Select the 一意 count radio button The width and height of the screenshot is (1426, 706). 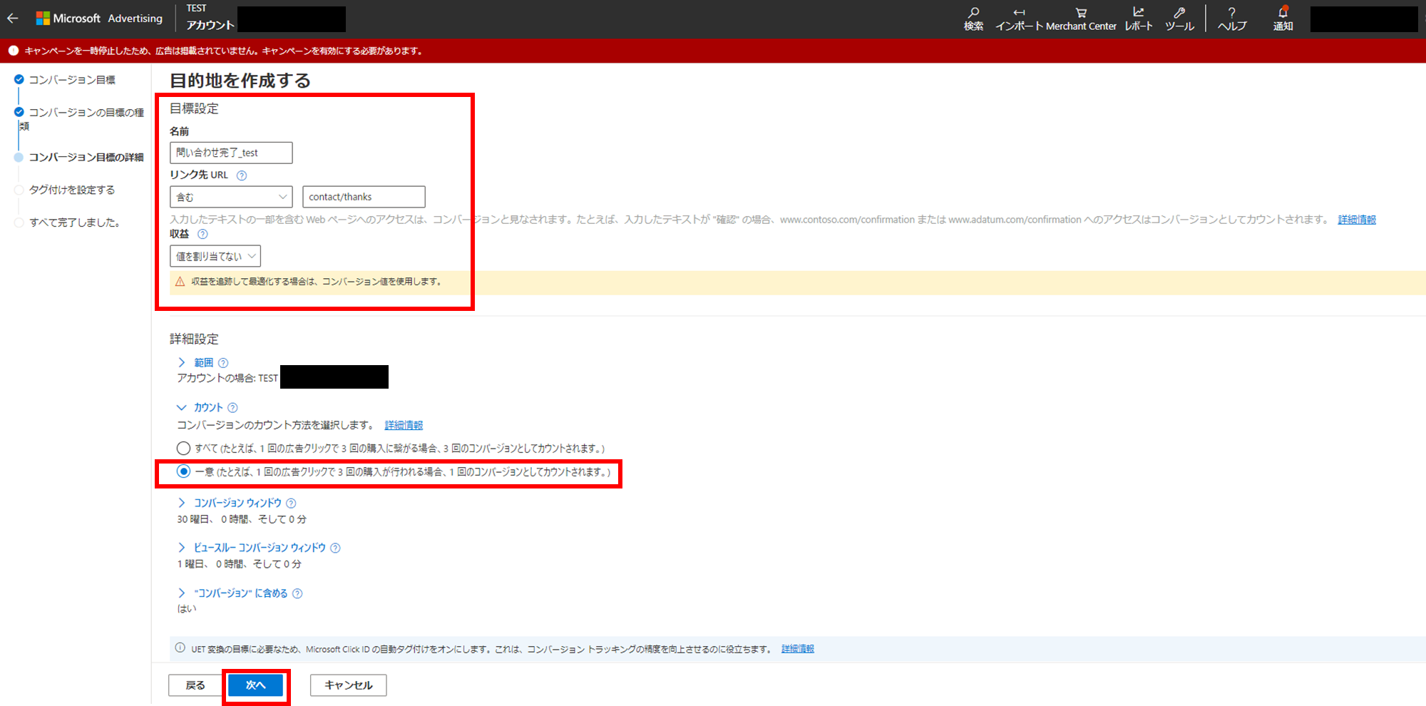183,471
